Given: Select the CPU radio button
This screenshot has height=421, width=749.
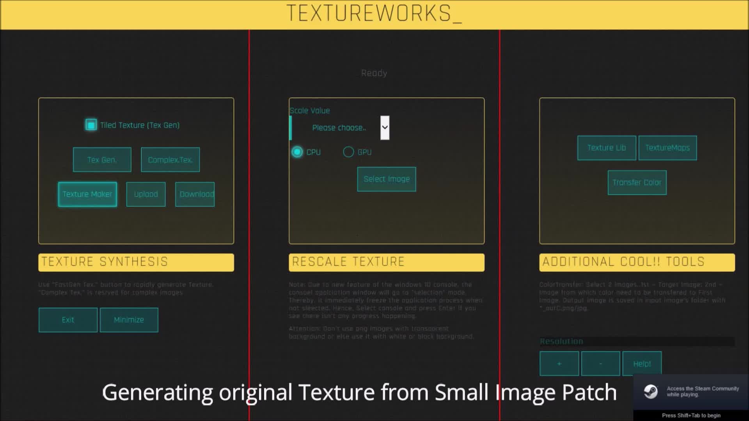Looking at the screenshot, I should [x=297, y=152].
